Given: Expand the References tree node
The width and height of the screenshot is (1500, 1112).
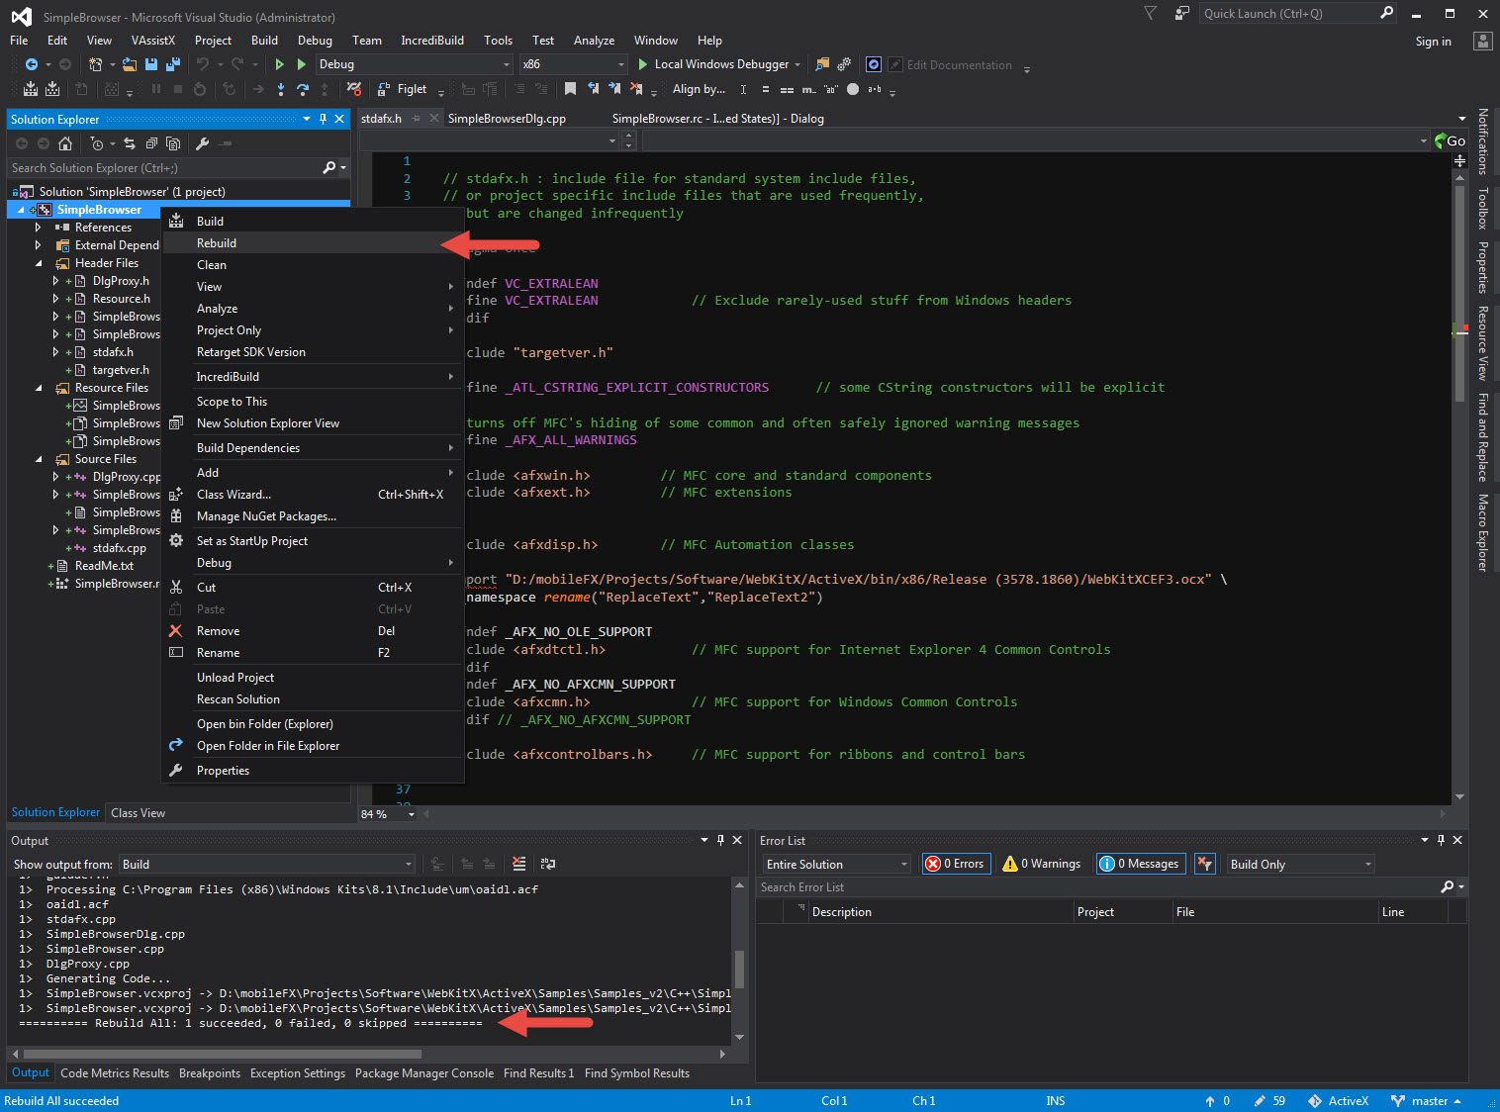Looking at the screenshot, I should [x=39, y=228].
